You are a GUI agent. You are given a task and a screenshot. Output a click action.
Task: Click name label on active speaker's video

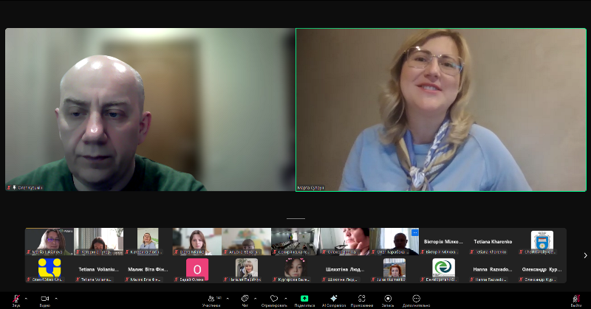[310, 187]
